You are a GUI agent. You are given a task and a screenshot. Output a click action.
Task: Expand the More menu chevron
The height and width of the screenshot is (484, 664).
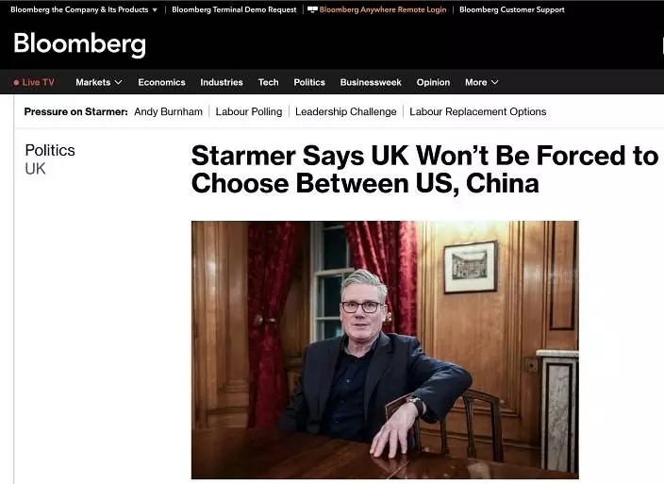pyautogui.click(x=494, y=82)
